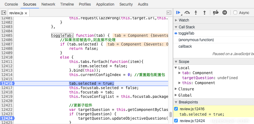
Task: Hide the debugger pane icon
Action: click(x=169, y=12)
